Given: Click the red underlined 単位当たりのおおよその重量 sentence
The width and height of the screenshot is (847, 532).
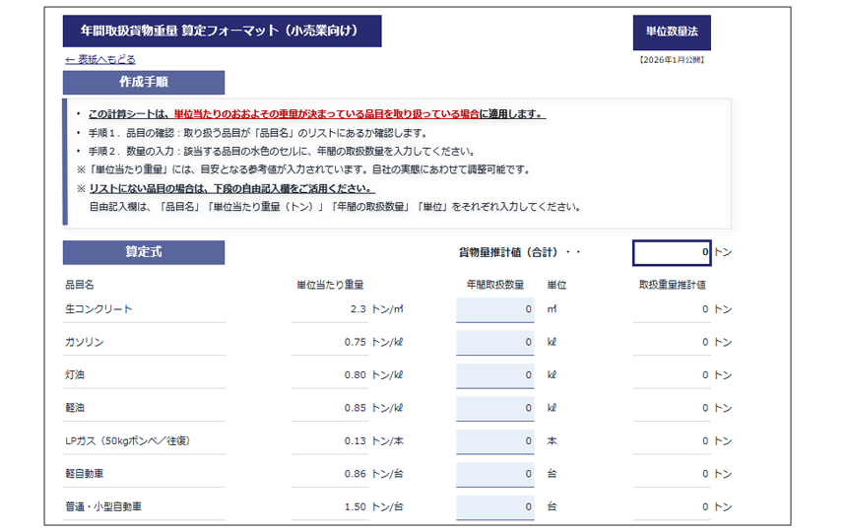Looking at the screenshot, I should tap(326, 114).
